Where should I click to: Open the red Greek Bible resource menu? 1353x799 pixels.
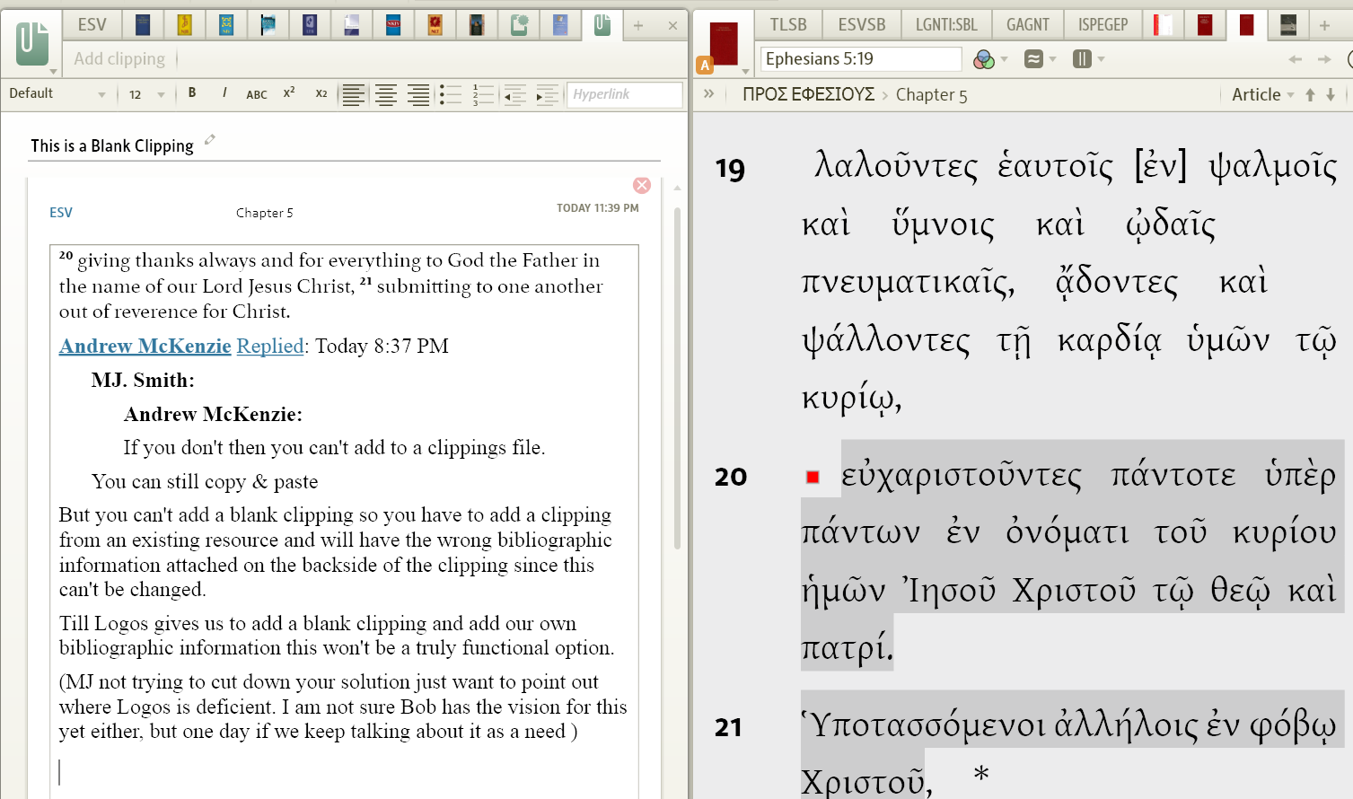[724, 45]
